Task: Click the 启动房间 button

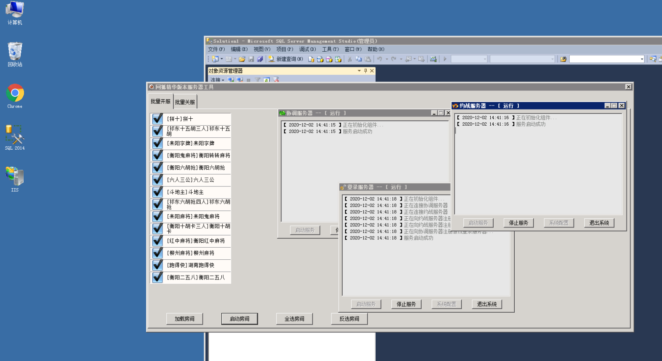Action: 240,319
